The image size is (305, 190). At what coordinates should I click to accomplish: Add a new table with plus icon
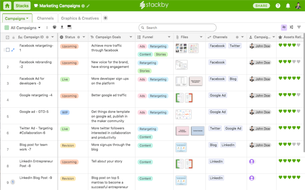point(105,18)
